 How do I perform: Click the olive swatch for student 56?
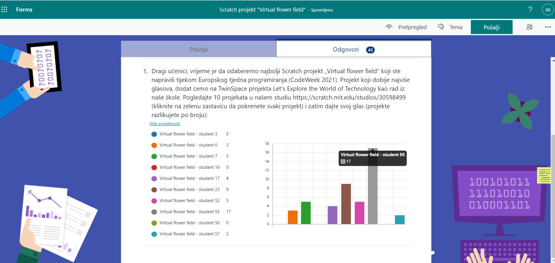coord(154,223)
